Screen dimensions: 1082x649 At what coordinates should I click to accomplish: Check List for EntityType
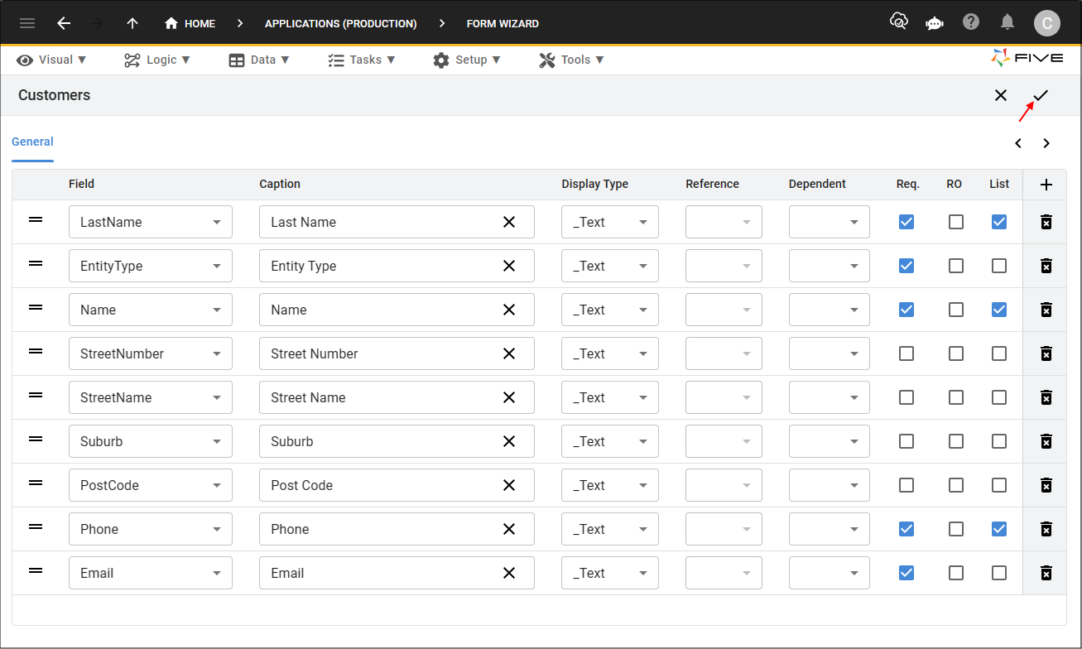999,266
